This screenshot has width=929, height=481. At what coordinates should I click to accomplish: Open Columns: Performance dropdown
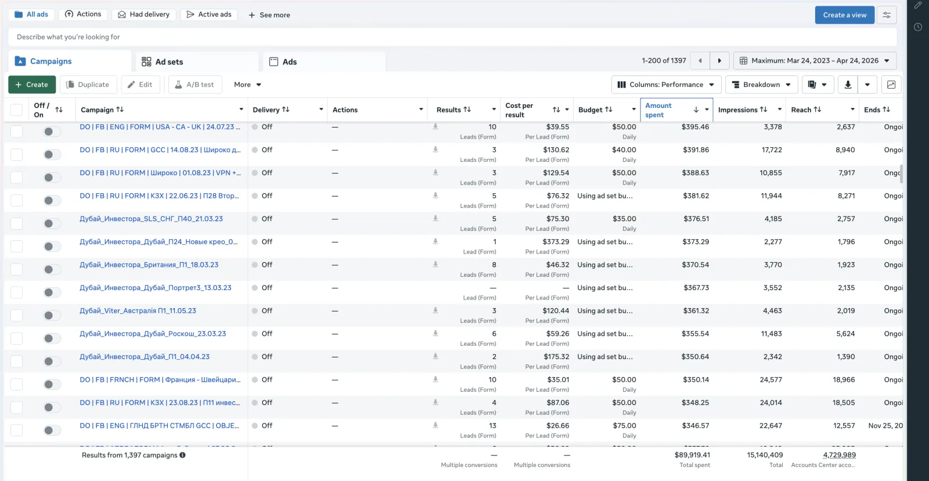click(x=666, y=85)
